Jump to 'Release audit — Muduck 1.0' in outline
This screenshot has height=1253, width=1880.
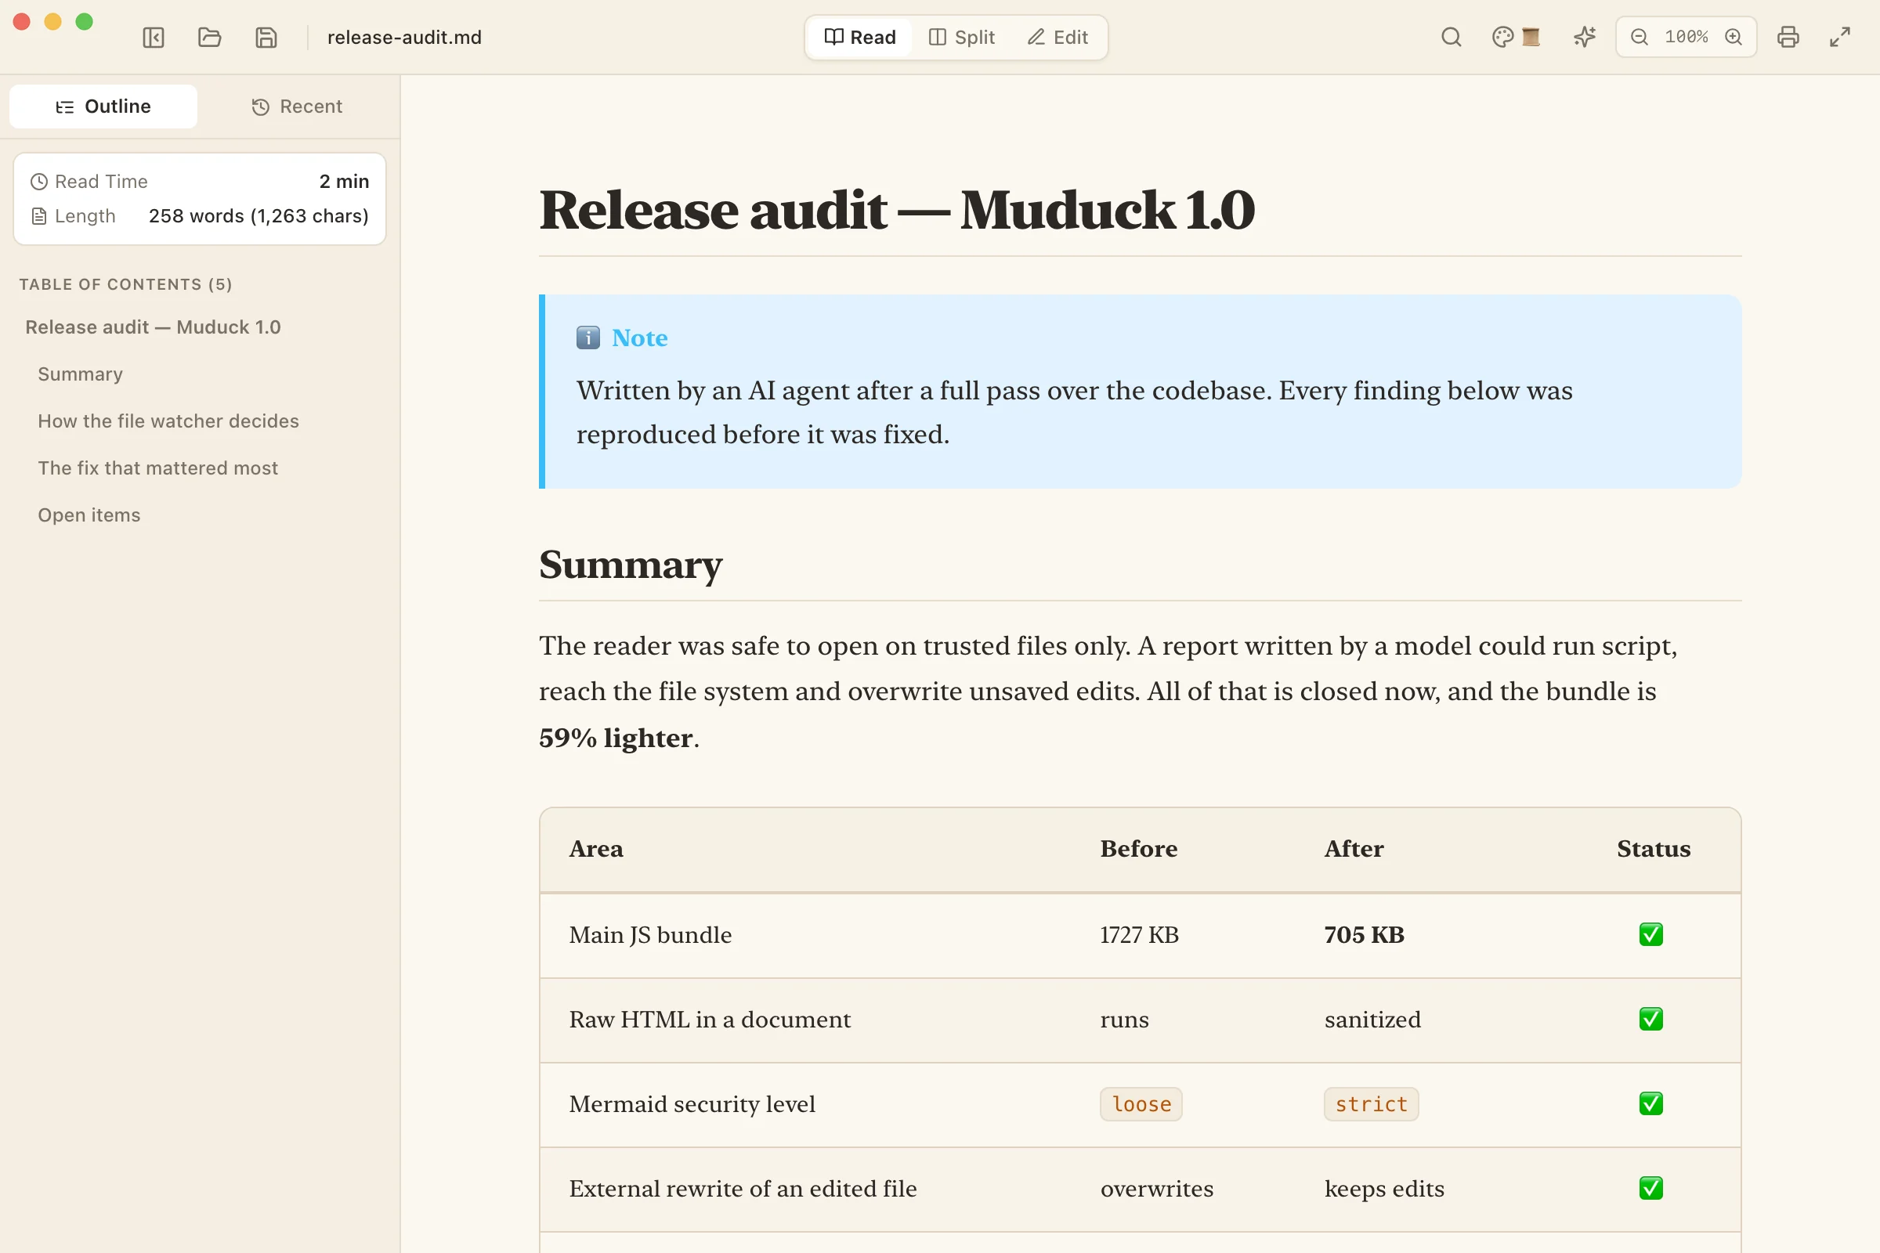pyautogui.click(x=153, y=327)
